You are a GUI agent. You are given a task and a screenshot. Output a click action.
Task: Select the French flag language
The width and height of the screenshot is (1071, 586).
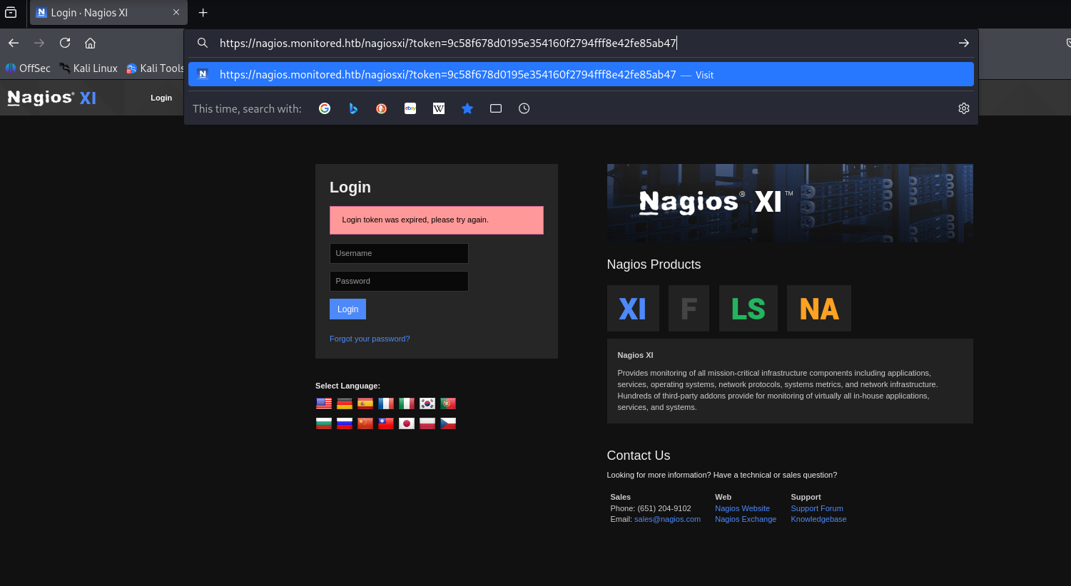(x=386, y=403)
